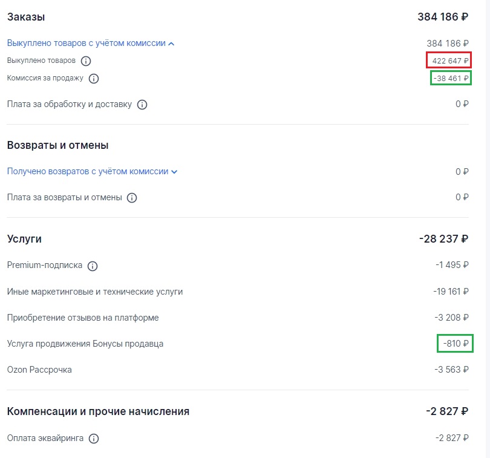Viewport: 490px width, 458px height.
Task: Select the 422 647 ₽ amount in red box
Action: tap(449, 60)
